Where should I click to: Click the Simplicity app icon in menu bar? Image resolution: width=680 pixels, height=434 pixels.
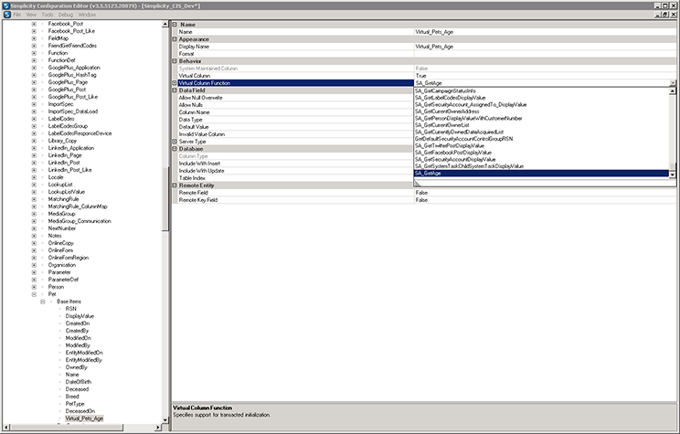6,15
